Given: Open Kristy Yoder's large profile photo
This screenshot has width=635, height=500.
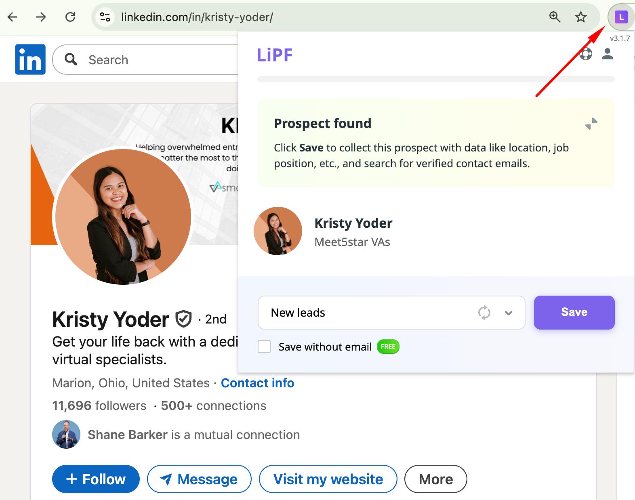Looking at the screenshot, I should (123, 217).
